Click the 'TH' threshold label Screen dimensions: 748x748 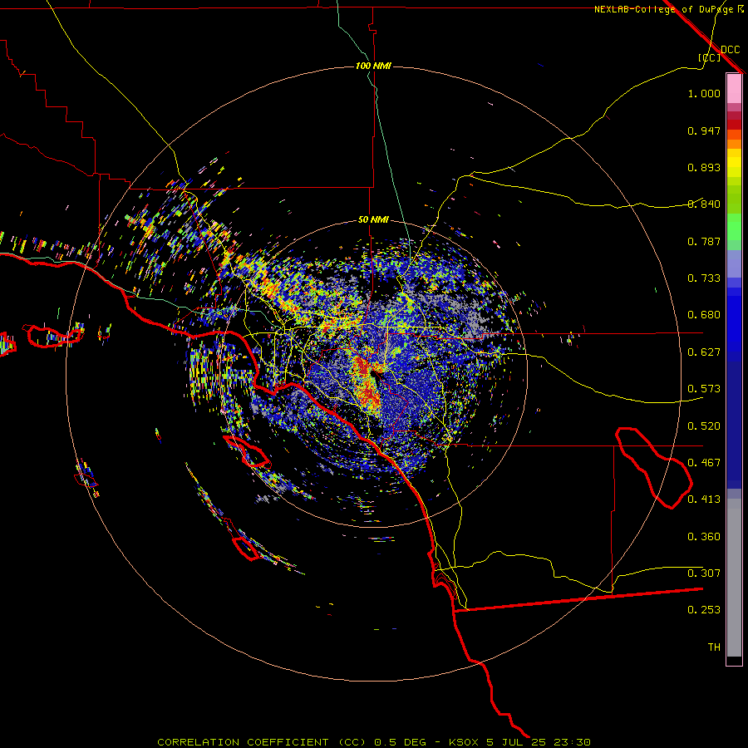714,647
